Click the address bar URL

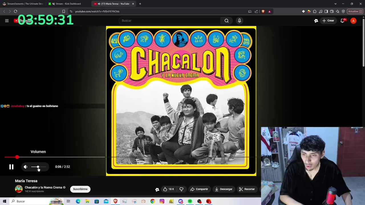(97, 11)
